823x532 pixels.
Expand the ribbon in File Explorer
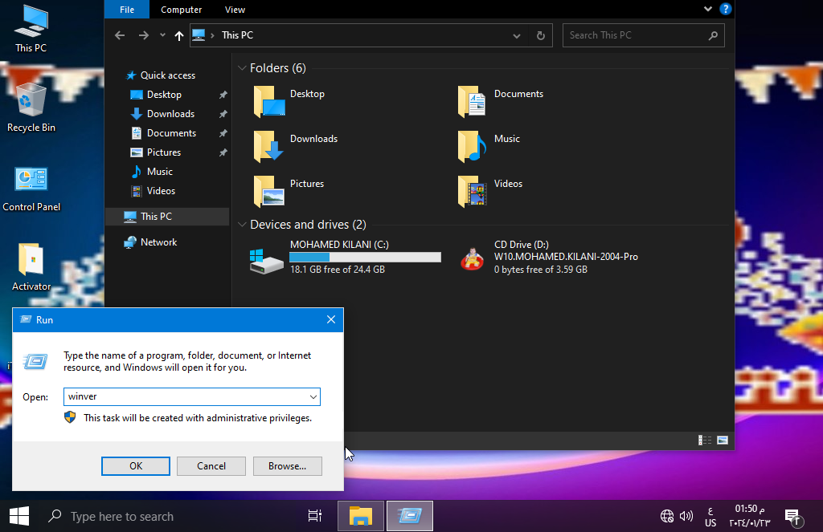[707, 9]
